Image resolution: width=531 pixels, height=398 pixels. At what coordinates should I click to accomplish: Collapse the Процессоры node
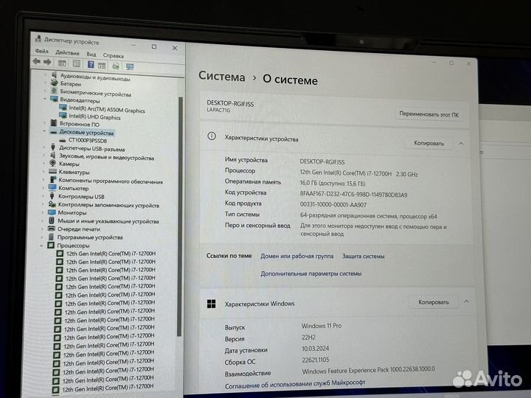(41, 245)
